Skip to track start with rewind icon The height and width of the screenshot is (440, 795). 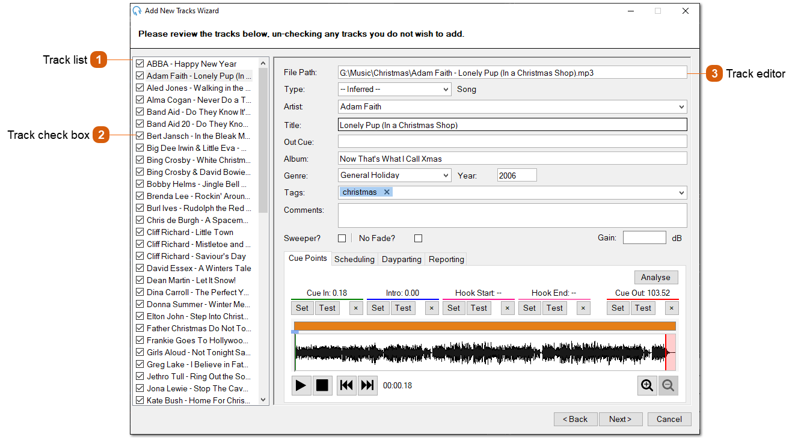point(346,385)
